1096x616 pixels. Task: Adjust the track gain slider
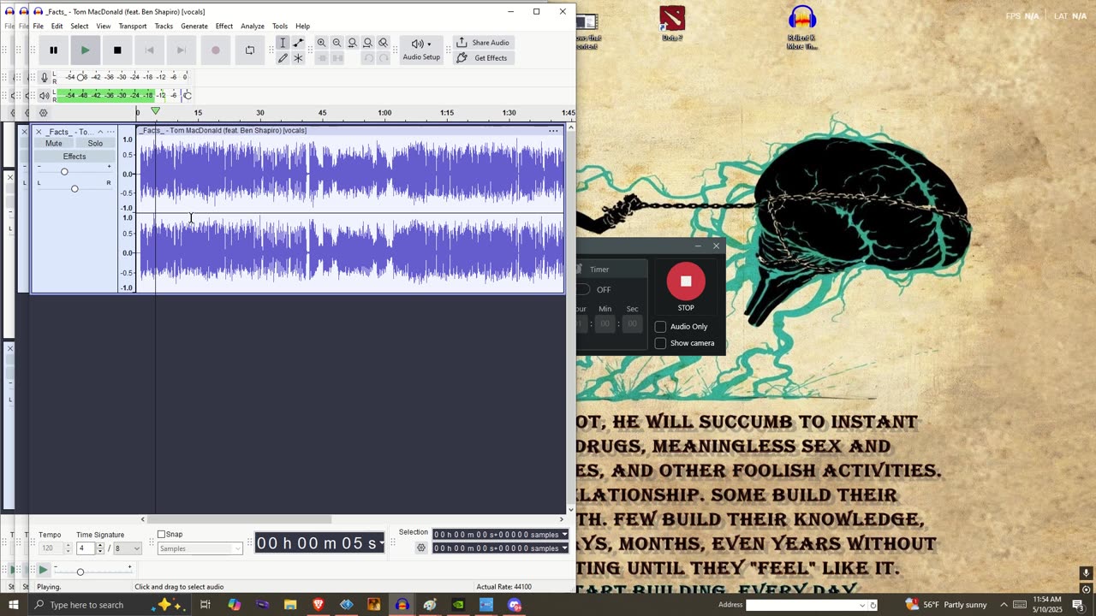[x=64, y=172]
